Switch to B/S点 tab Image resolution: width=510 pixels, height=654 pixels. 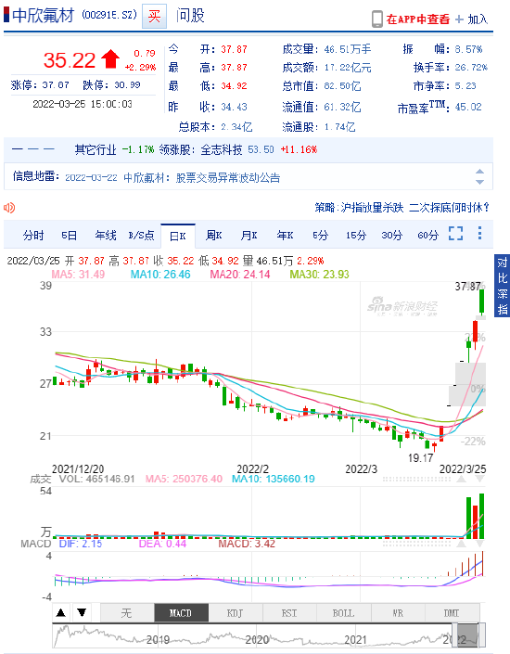tap(141, 236)
